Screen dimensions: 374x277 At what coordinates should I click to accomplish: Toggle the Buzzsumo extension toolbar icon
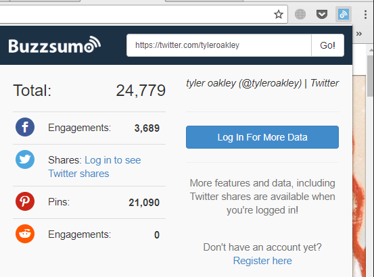[x=344, y=14]
